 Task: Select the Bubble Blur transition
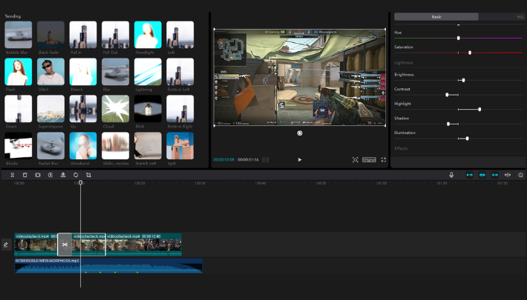(19, 35)
